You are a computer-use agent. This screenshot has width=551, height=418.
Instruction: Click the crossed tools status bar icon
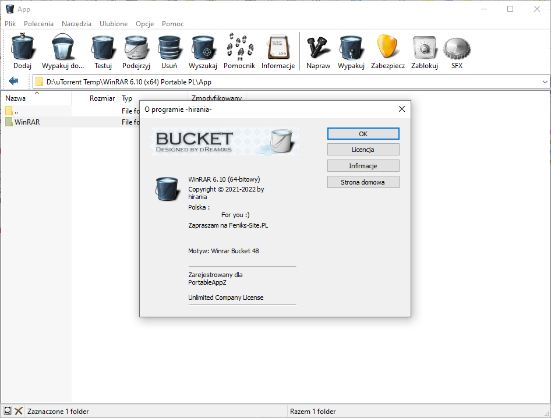click(x=19, y=410)
